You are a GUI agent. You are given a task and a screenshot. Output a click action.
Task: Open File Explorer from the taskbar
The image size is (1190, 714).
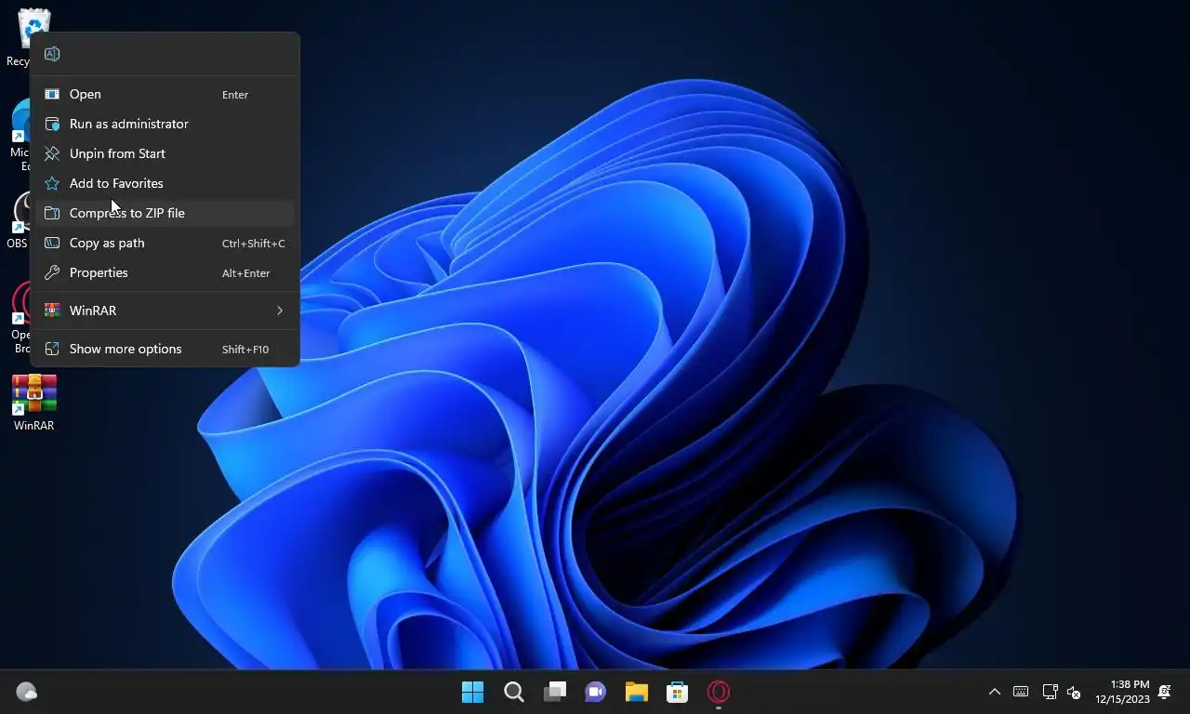coord(637,692)
